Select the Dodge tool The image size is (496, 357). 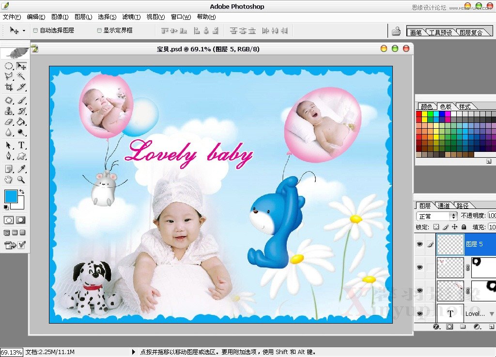tap(21, 133)
